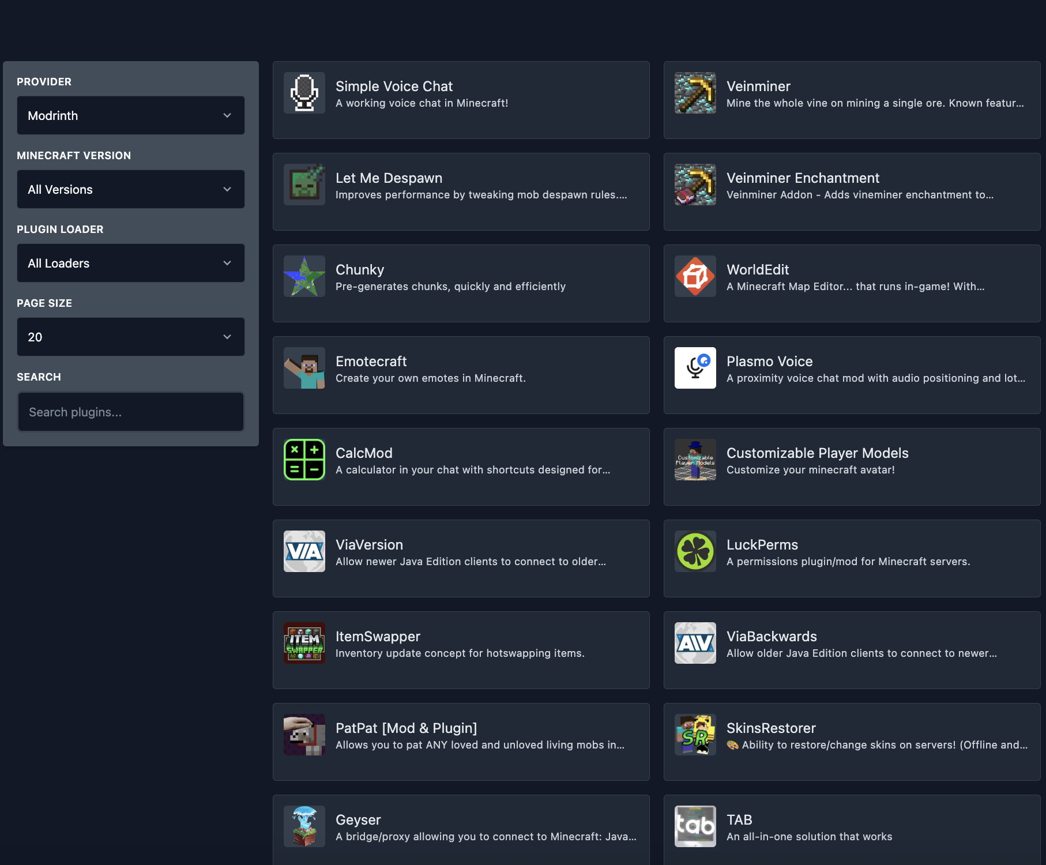Viewport: 1046px width, 865px height.
Task: Click the TAB plugin icon
Action: click(695, 826)
